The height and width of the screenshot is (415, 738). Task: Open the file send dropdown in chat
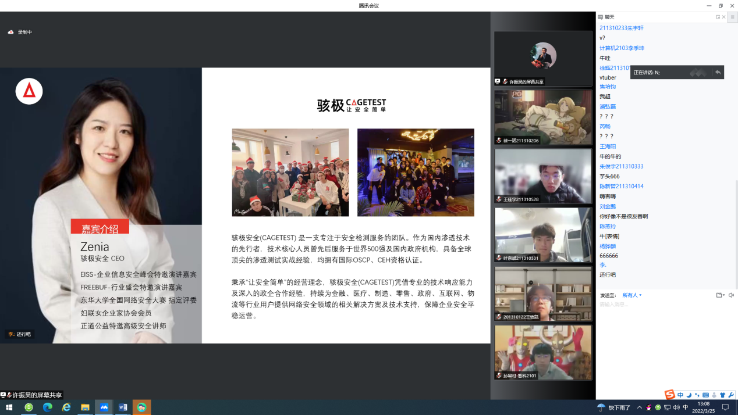(721, 295)
